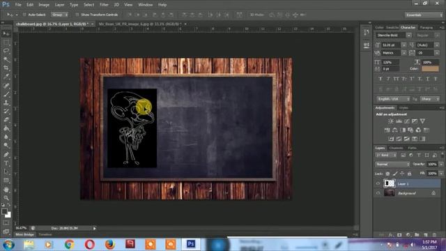Viewport: 446px width, 251px height.
Task: Click the Character text color swatch
Action: point(430,68)
